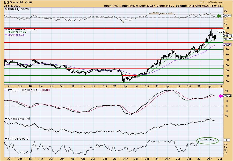Click the Open 110.41 value
Image resolution: width=233 pixels, height=161 pixels.
[112, 6]
